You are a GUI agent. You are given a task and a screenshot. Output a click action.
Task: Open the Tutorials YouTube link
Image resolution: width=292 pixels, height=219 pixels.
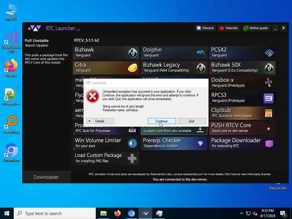click(229, 28)
